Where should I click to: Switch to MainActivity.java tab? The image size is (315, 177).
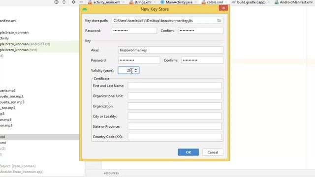click(179, 2)
